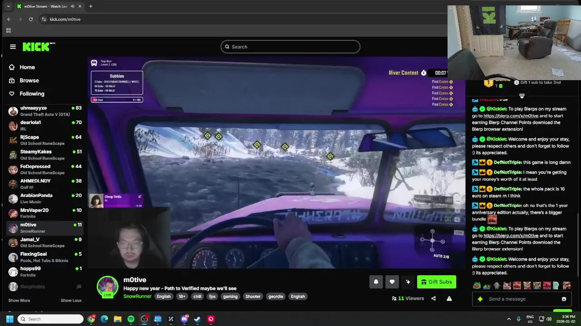This screenshot has width=581, height=326.
Task: Open Spotify from the taskbar
Action: [131, 319]
